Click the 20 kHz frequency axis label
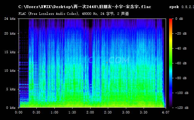This screenshot has width=194, height=120. (x=10, y=33)
